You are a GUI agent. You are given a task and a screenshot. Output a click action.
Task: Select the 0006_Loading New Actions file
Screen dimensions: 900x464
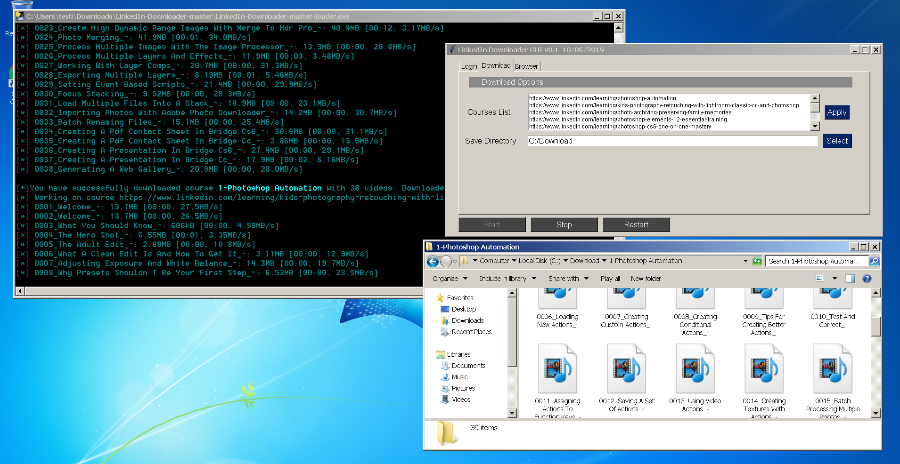pos(557,308)
